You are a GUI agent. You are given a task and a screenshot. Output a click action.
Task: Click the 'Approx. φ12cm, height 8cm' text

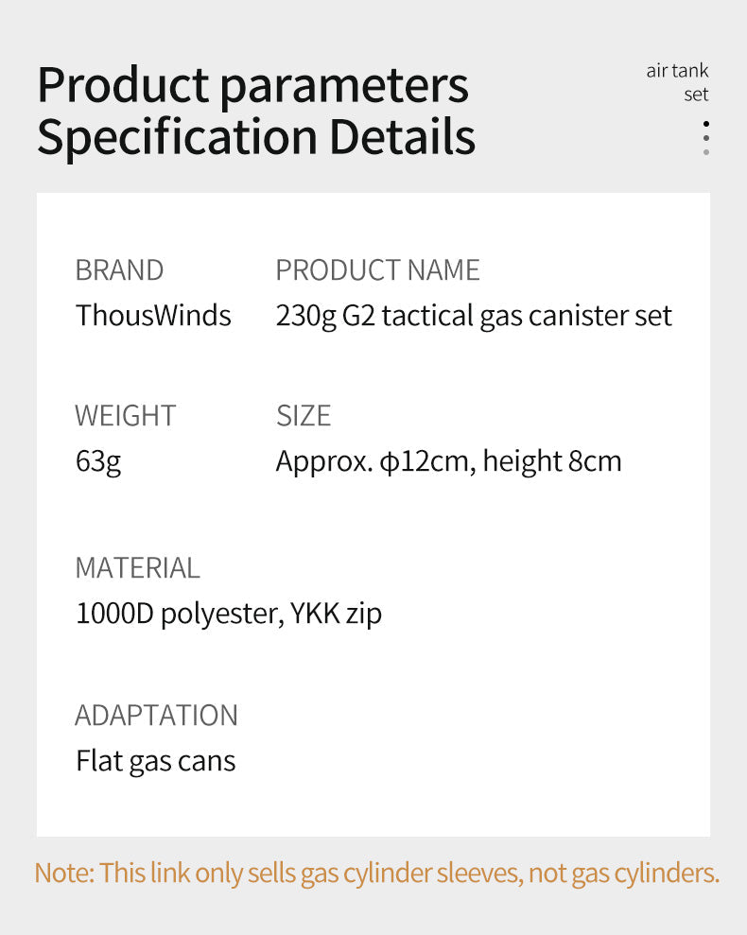tap(449, 461)
